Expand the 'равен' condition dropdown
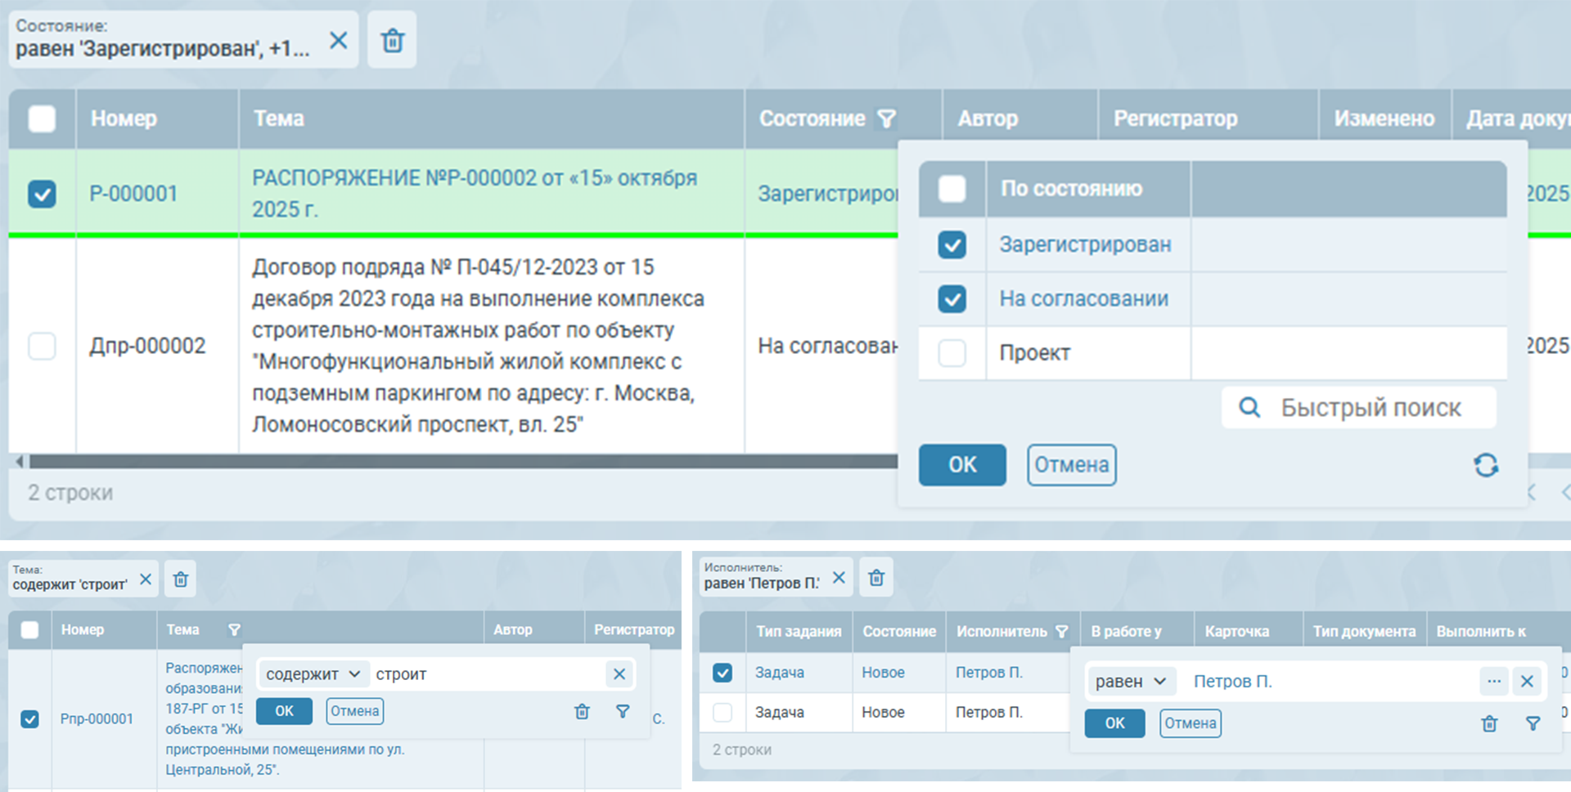Image resolution: width=1571 pixels, height=792 pixels. click(1130, 681)
